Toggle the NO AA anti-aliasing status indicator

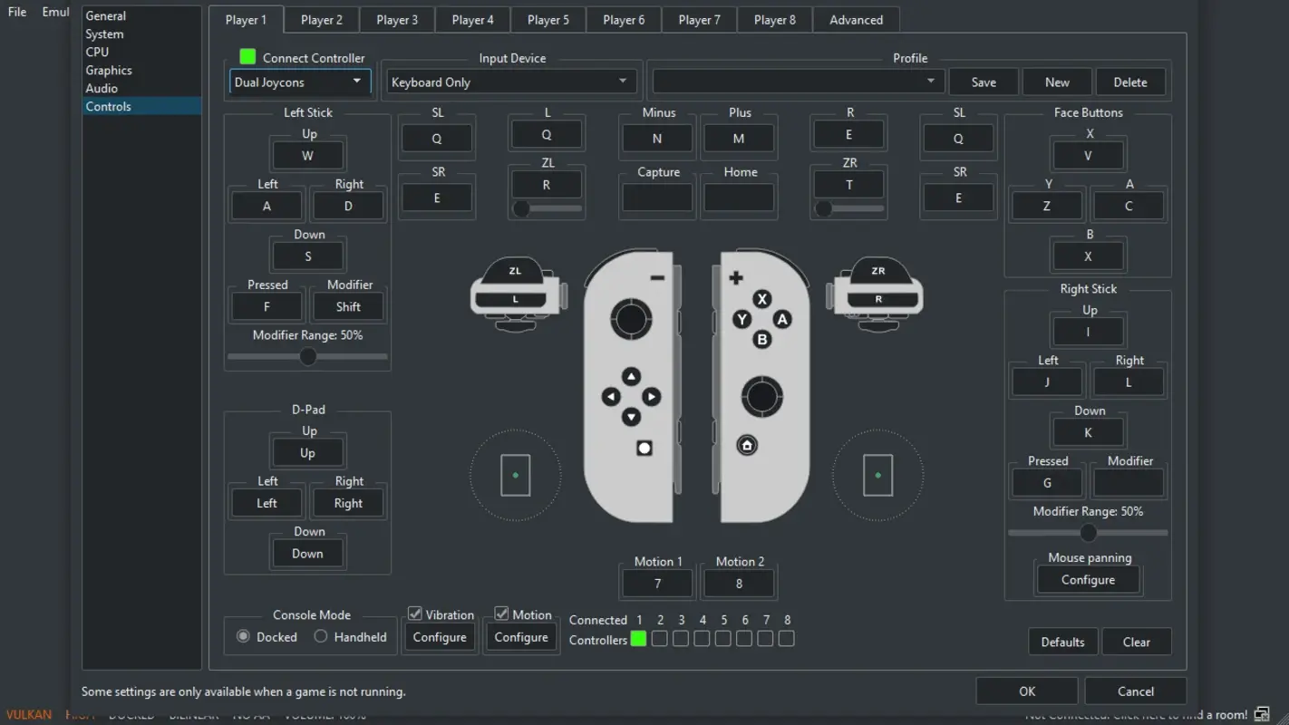[251, 714]
